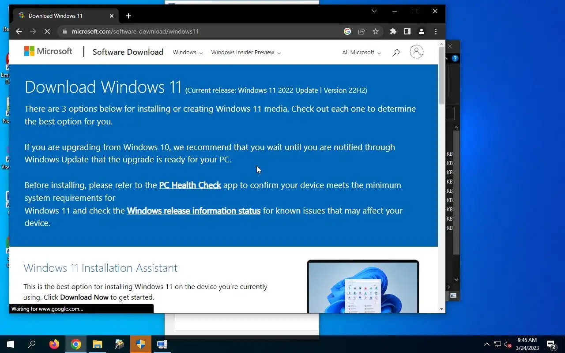
Task: Open the Windows Start menu
Action: pyautogui.click(x=11, y=344)
